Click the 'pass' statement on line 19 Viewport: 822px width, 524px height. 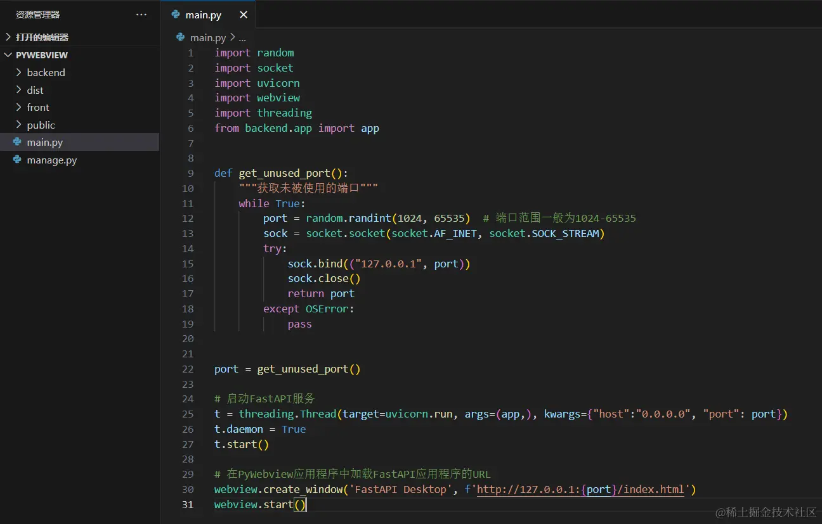pos(300,324)
